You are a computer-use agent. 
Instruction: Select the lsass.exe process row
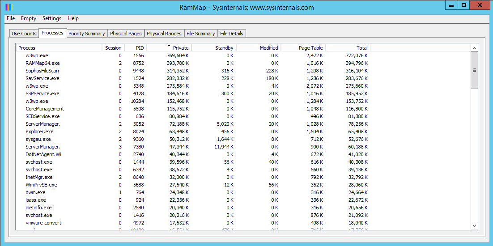point(193,200)
